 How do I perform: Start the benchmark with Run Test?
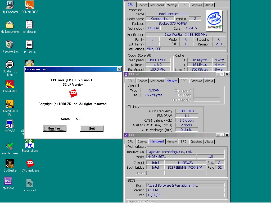point(55,128)
